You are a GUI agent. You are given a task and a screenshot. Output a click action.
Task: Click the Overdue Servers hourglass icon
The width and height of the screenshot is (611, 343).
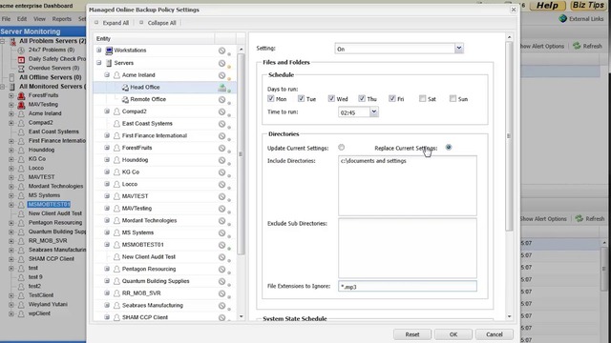(21, 68)
